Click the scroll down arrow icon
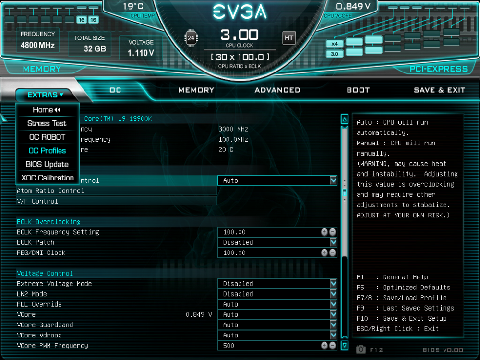 pos(344,345)
